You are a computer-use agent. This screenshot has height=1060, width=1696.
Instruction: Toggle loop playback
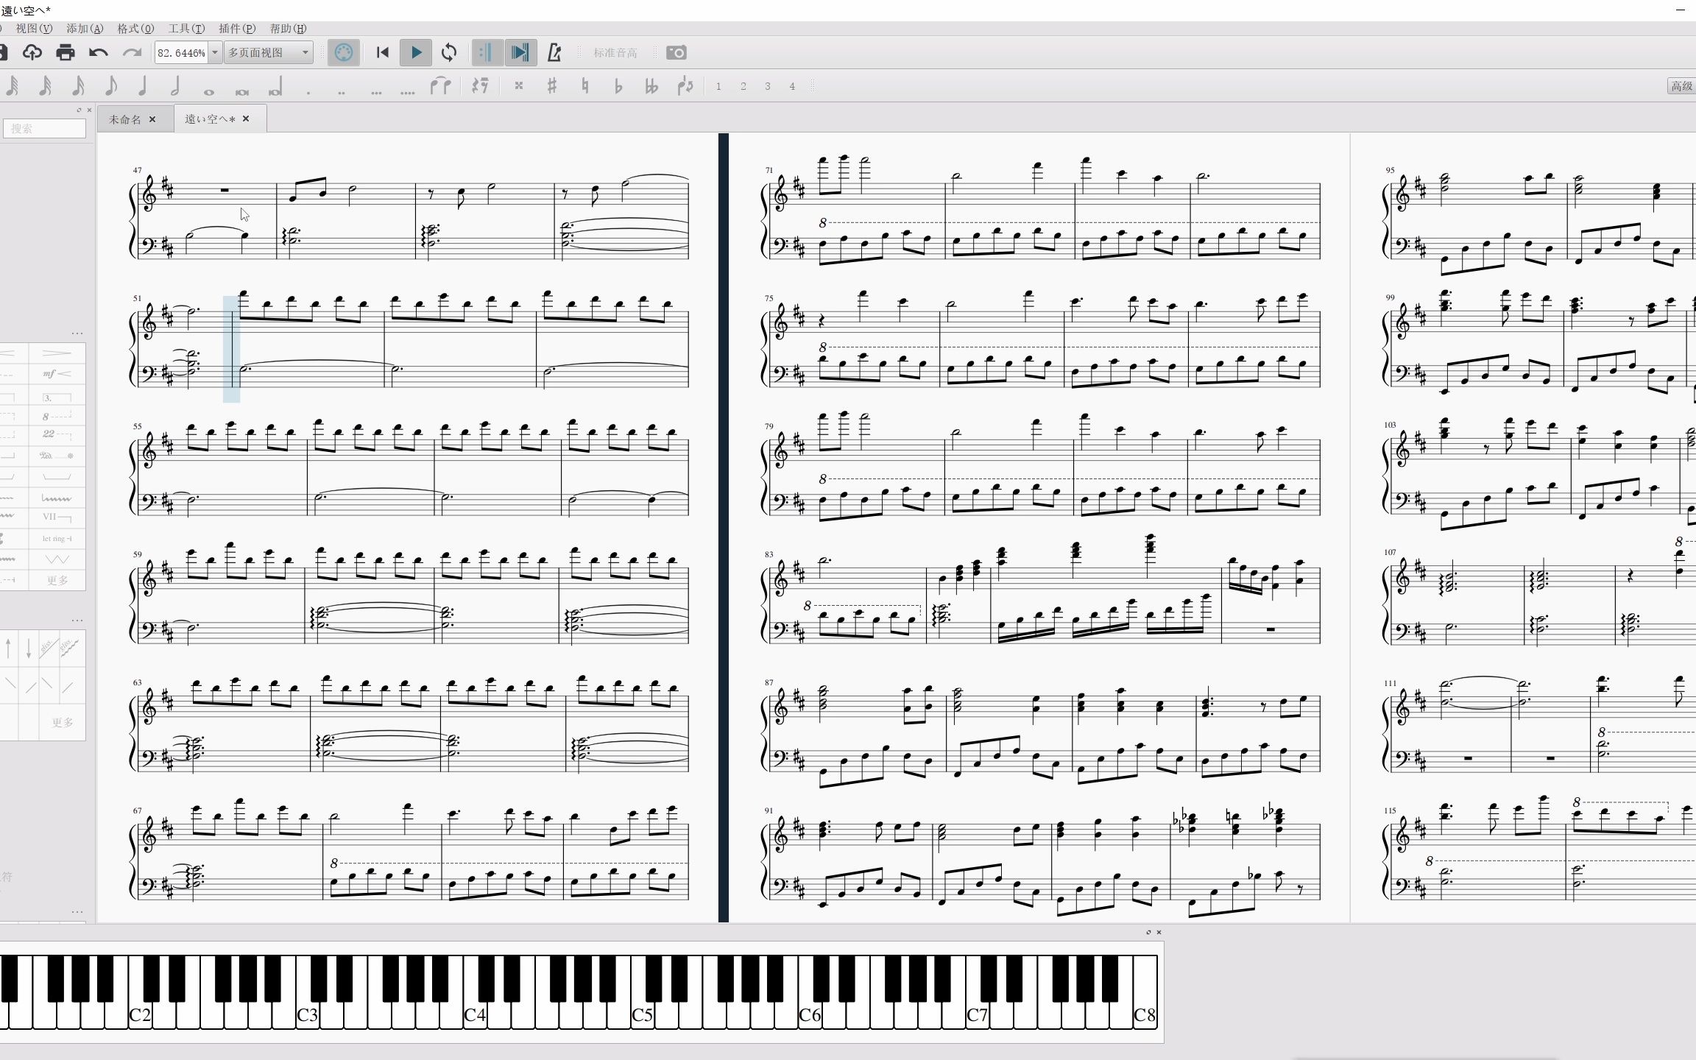point(449,52)
